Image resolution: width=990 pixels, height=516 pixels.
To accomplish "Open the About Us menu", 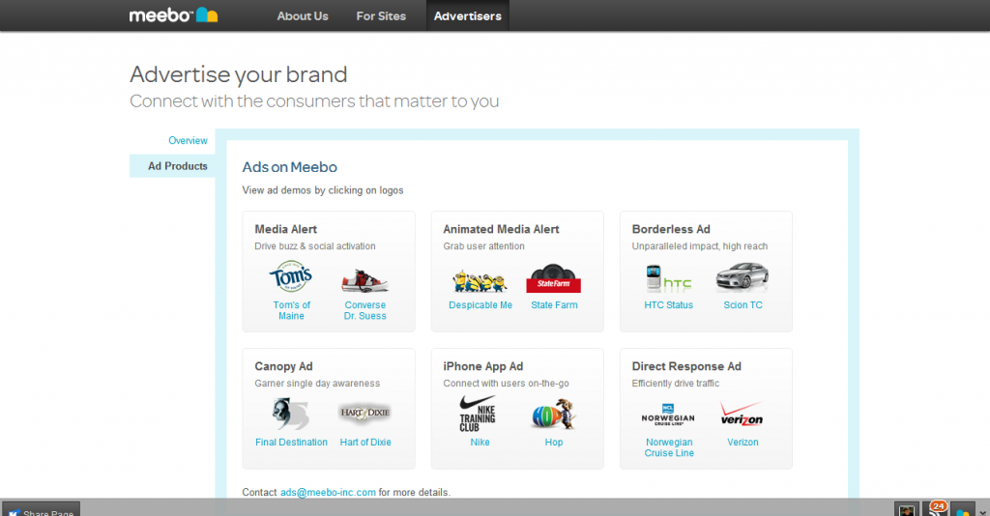I will coord(303,15).
